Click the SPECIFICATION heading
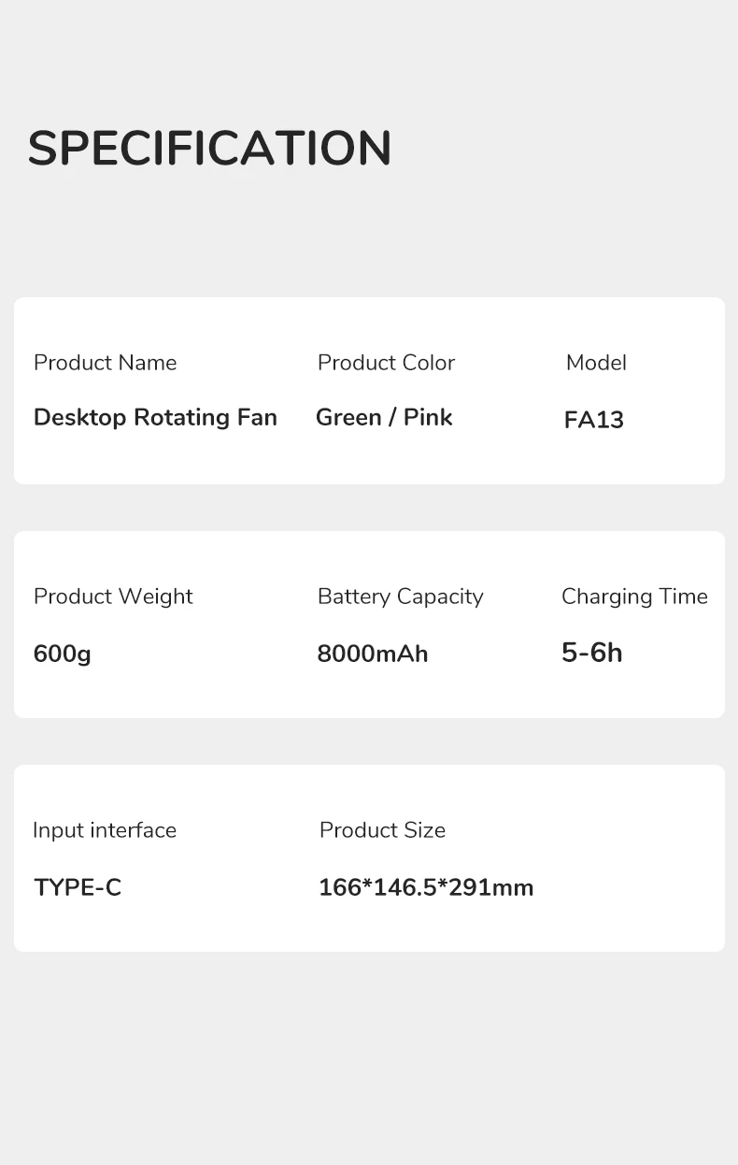This screenshot has width=738, height=1165. (x=209, y=148)
